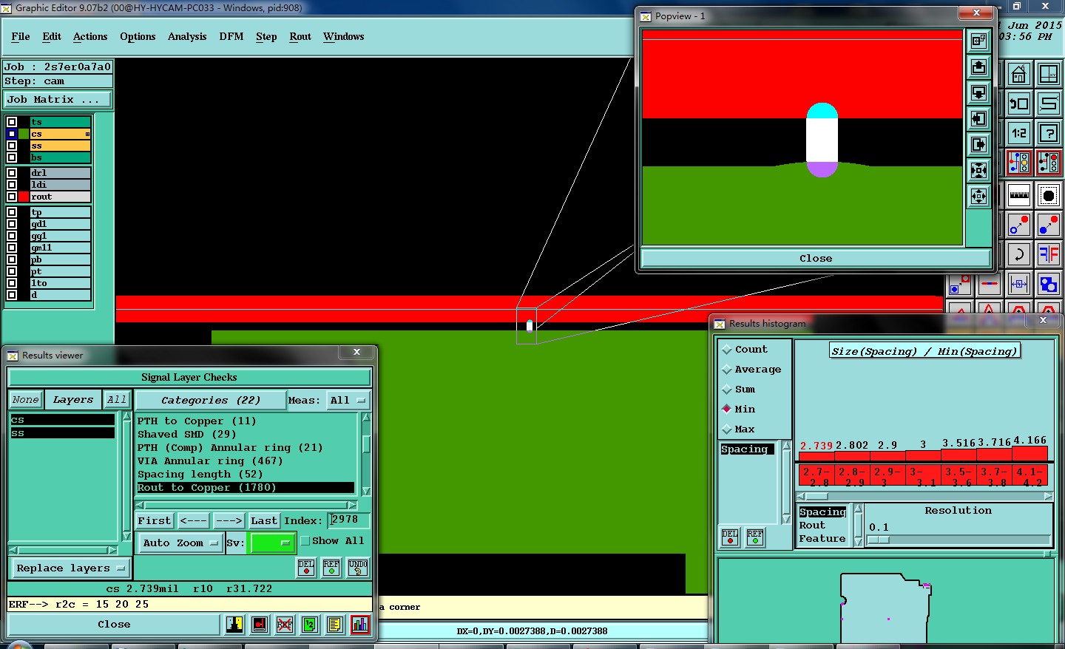This screenshot has width=1065, height=649.
Task: Select the Count radio button
Action: [x=727, y=350]
